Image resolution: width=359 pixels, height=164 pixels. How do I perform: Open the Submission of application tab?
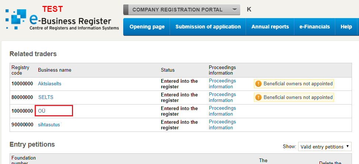pos(208,27)
